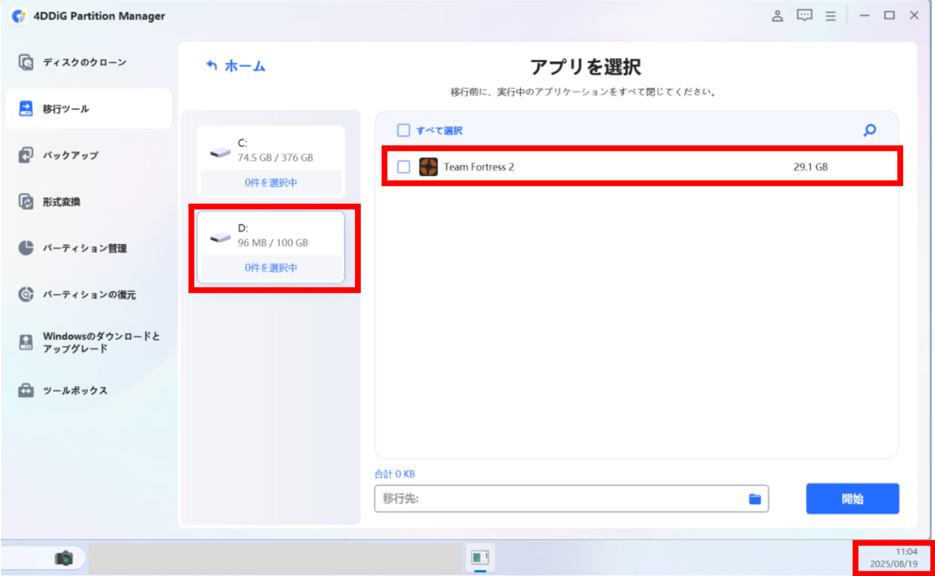Image resolution: width=935 pixels, height=576 pixels.
Task: Tick the Team Fortress 2 checkbox
Action: (x=404, y=167)
